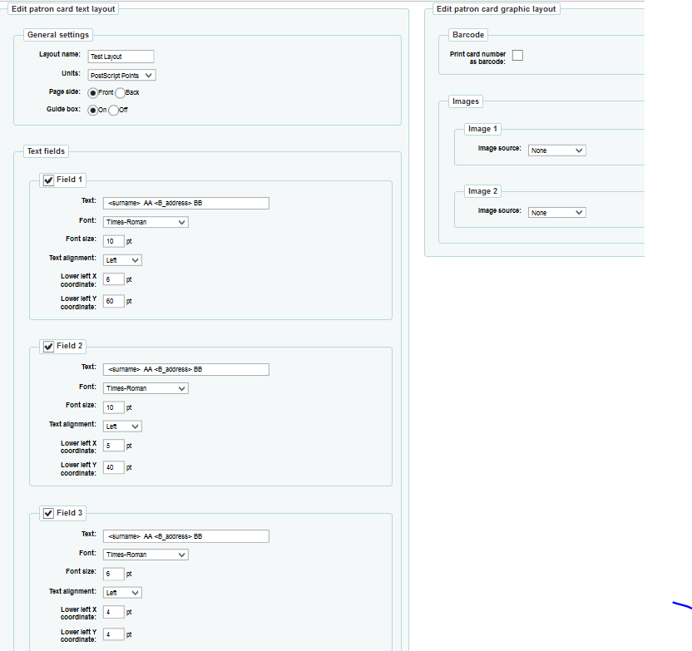Click Field 2 Lower left X coordinate input
The image size is (692, 651).
click(114, 446)
